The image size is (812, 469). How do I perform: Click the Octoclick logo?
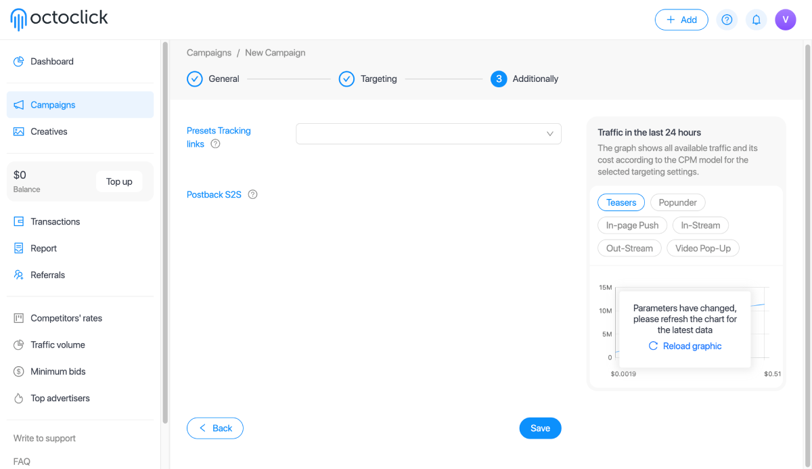(x=60, y=19)
